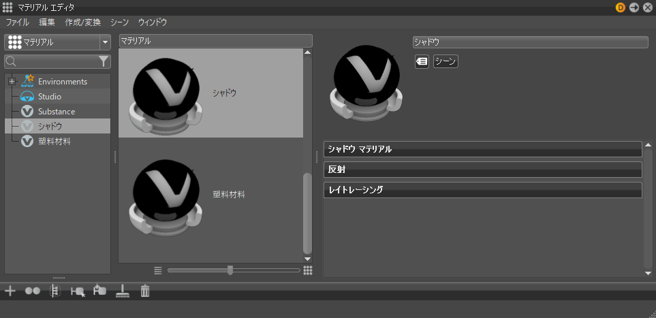Viewport: 656px width, 318px height.
Task: Click the duplicate material double-circle icon
Action: pyautogui.click(x=33, y=291)
